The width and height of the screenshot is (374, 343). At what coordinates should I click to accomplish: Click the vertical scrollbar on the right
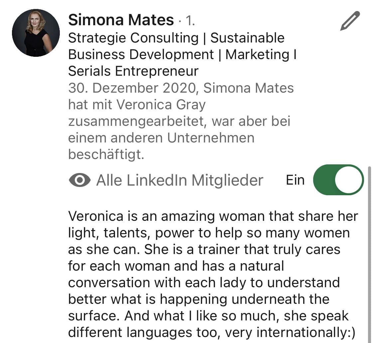(370, 252)
